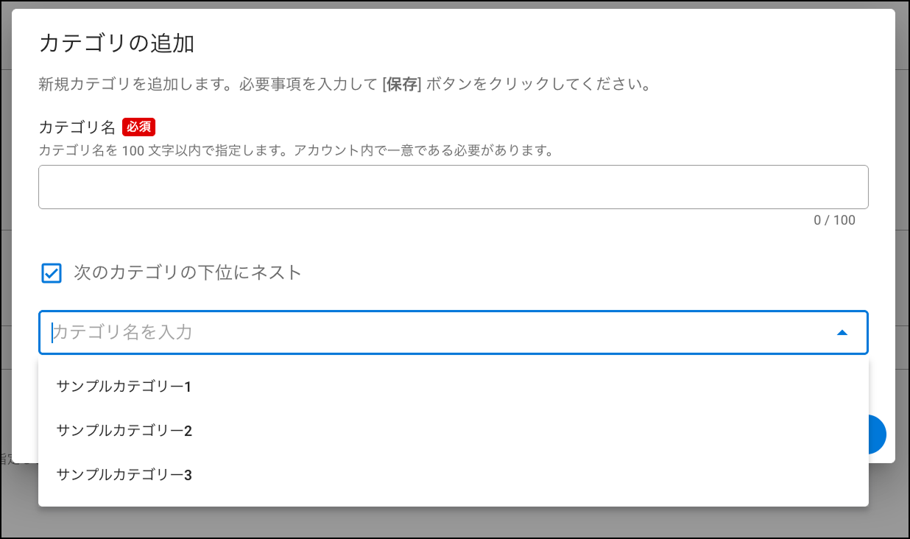Click the カテゴリ名 field label
The height and width of the screenshot is (539, 910).
[x=77, y=127]
